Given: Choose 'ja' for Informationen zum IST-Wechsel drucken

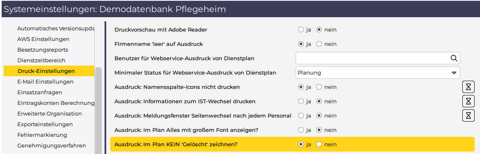Looking at the screenshot, I should pyautogui.click(x=301, y=101).
